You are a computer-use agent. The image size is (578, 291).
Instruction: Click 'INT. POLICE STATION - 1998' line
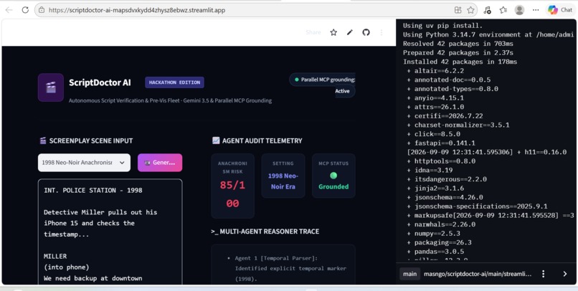[x=93, y=190]
